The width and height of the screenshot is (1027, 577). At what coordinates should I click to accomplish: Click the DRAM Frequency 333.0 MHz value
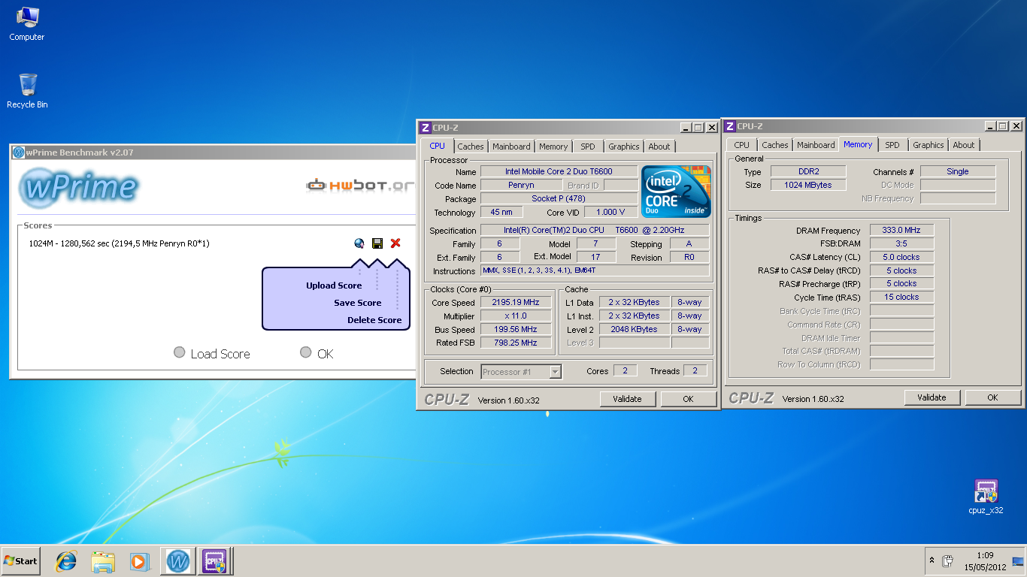pyautogui.click(x=901, y=230)
